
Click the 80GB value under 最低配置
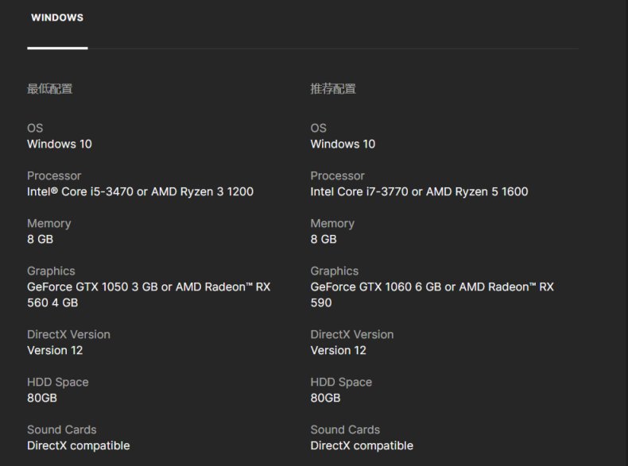(x=42, y=398)
